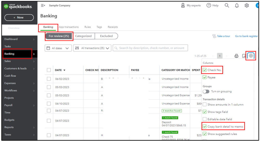Open the Tags tab
This screenshot has height=141, width=260.
coord(99,27)
